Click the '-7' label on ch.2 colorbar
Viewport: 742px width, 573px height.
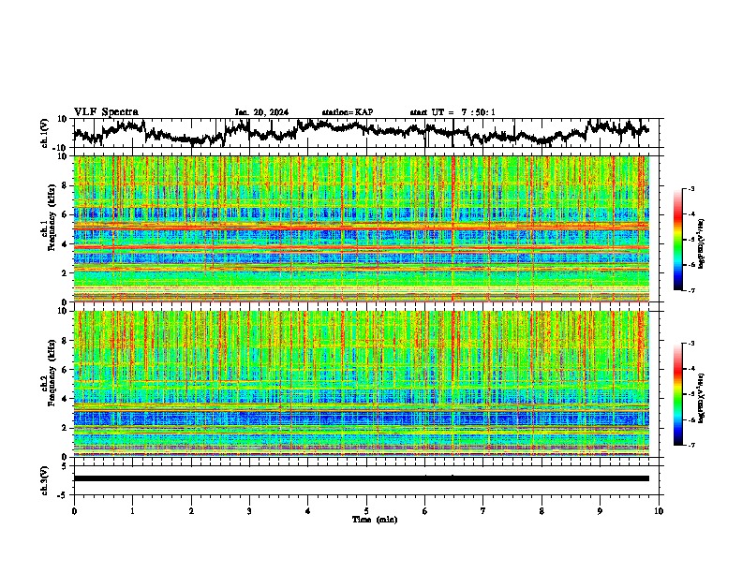coord(690,445)
